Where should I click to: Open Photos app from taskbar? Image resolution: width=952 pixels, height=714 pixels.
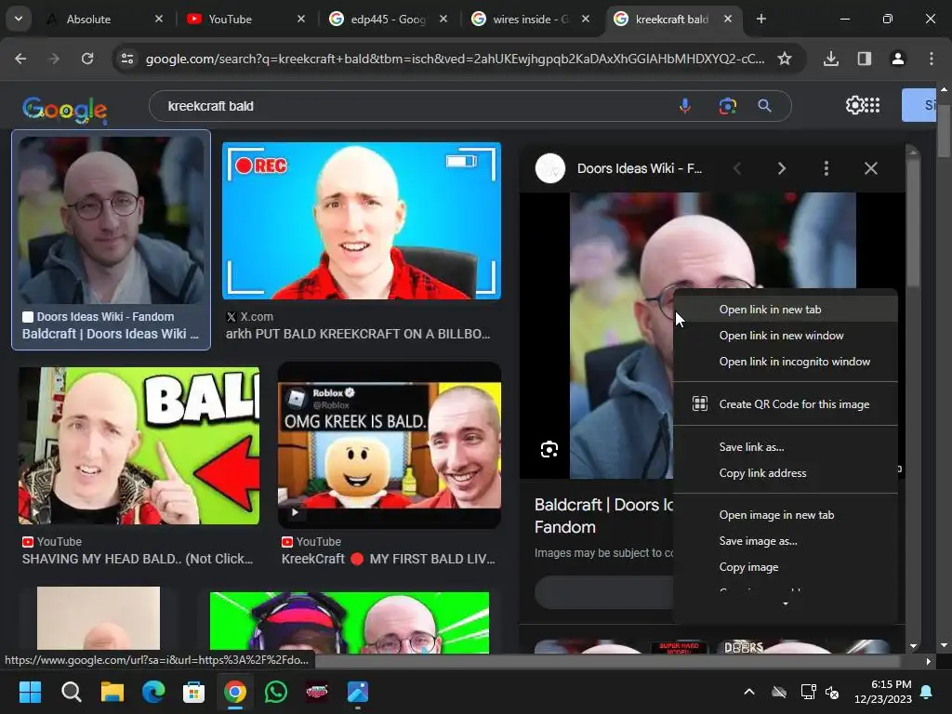tap(358, 692)
